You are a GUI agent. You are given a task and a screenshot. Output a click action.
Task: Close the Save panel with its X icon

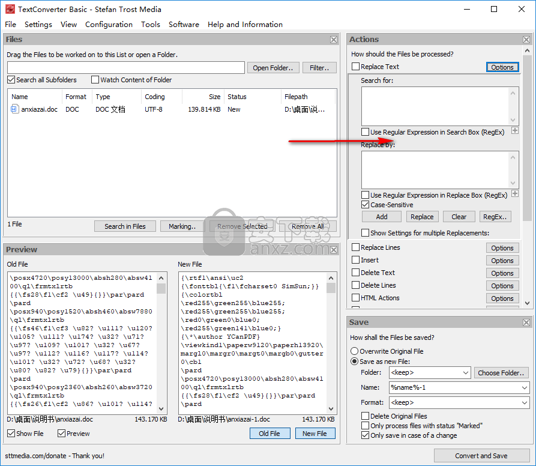pos(526,322)
